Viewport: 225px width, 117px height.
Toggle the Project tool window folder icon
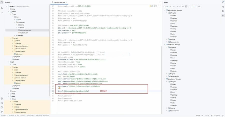pos(2,2)
